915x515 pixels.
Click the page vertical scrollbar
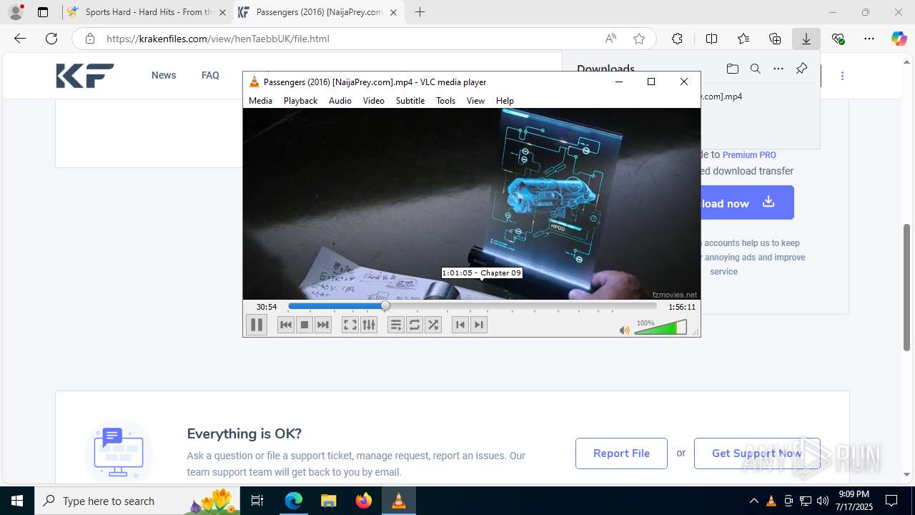(x=907, y=288)
